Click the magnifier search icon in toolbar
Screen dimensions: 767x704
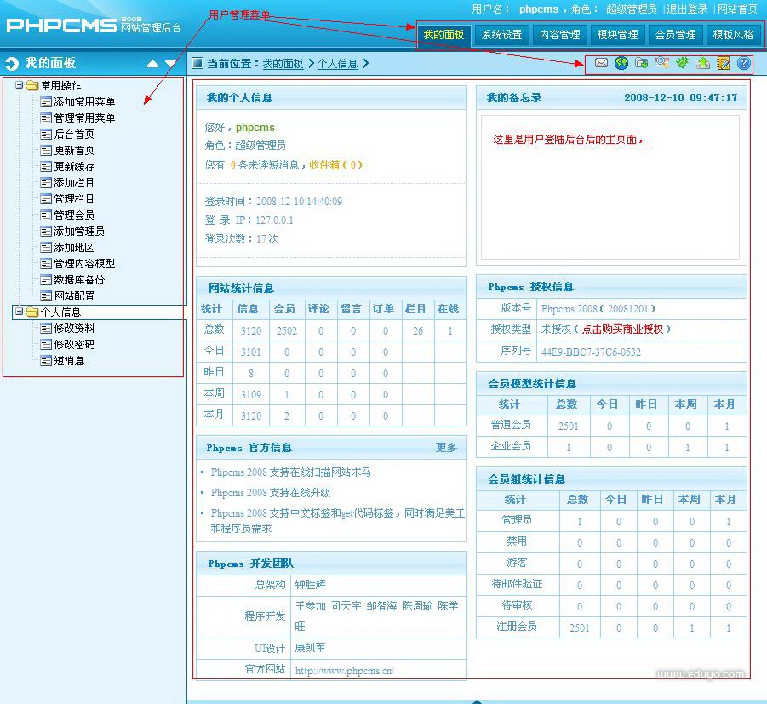pos(662,63)
